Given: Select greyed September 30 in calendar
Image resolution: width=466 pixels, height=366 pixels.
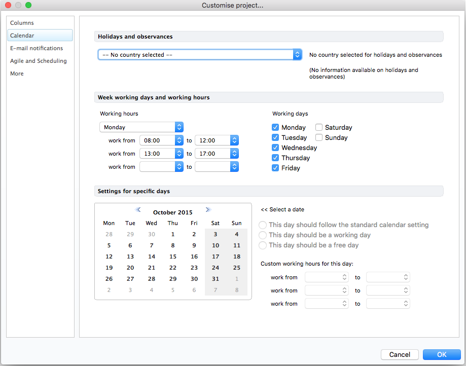Looking at the screenshot, I should click(x=152, y=234).
